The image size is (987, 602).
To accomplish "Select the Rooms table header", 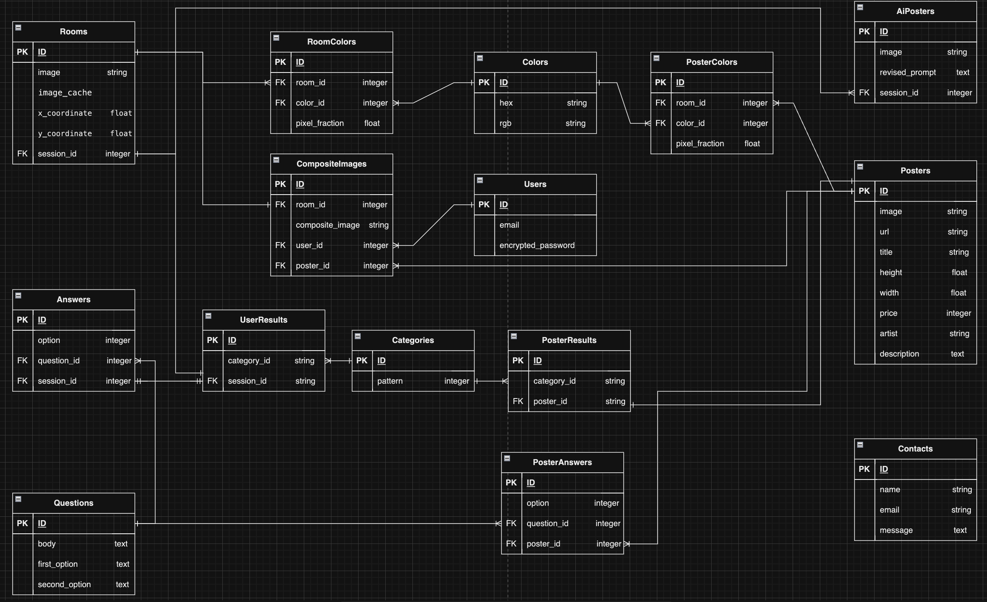I will click(x=73, y=32).
